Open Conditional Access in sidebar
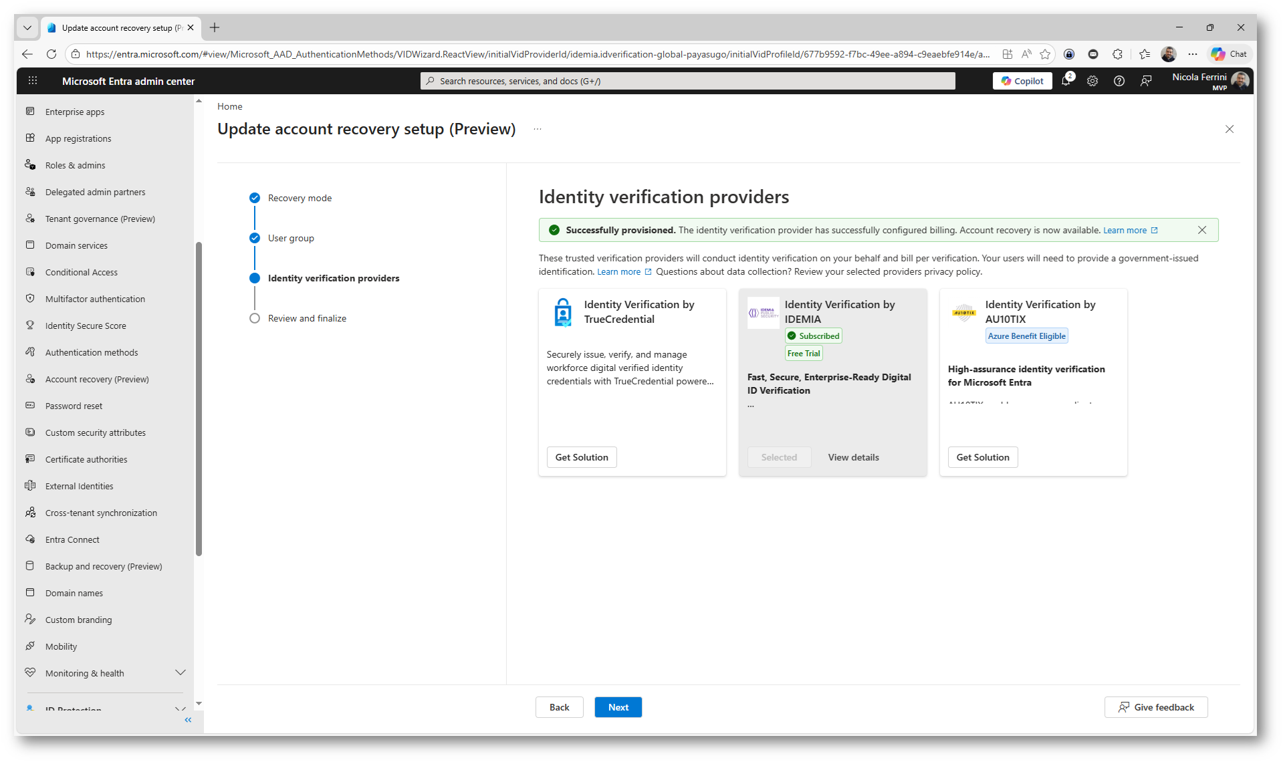This screenshot has height=764, width=1285. pyautogui.click(x=82, y=272)
